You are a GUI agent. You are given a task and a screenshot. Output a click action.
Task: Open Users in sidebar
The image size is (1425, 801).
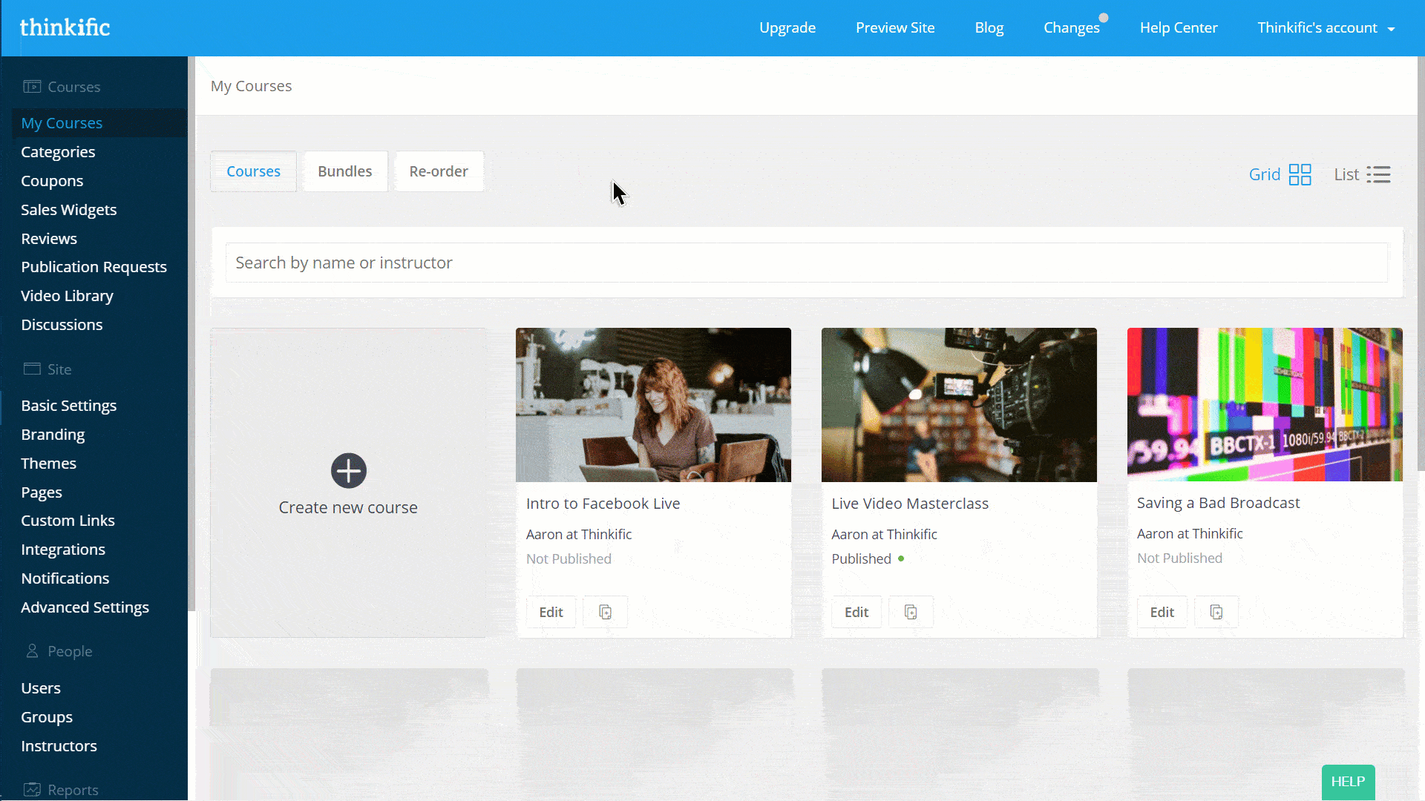tap(41, 688)
